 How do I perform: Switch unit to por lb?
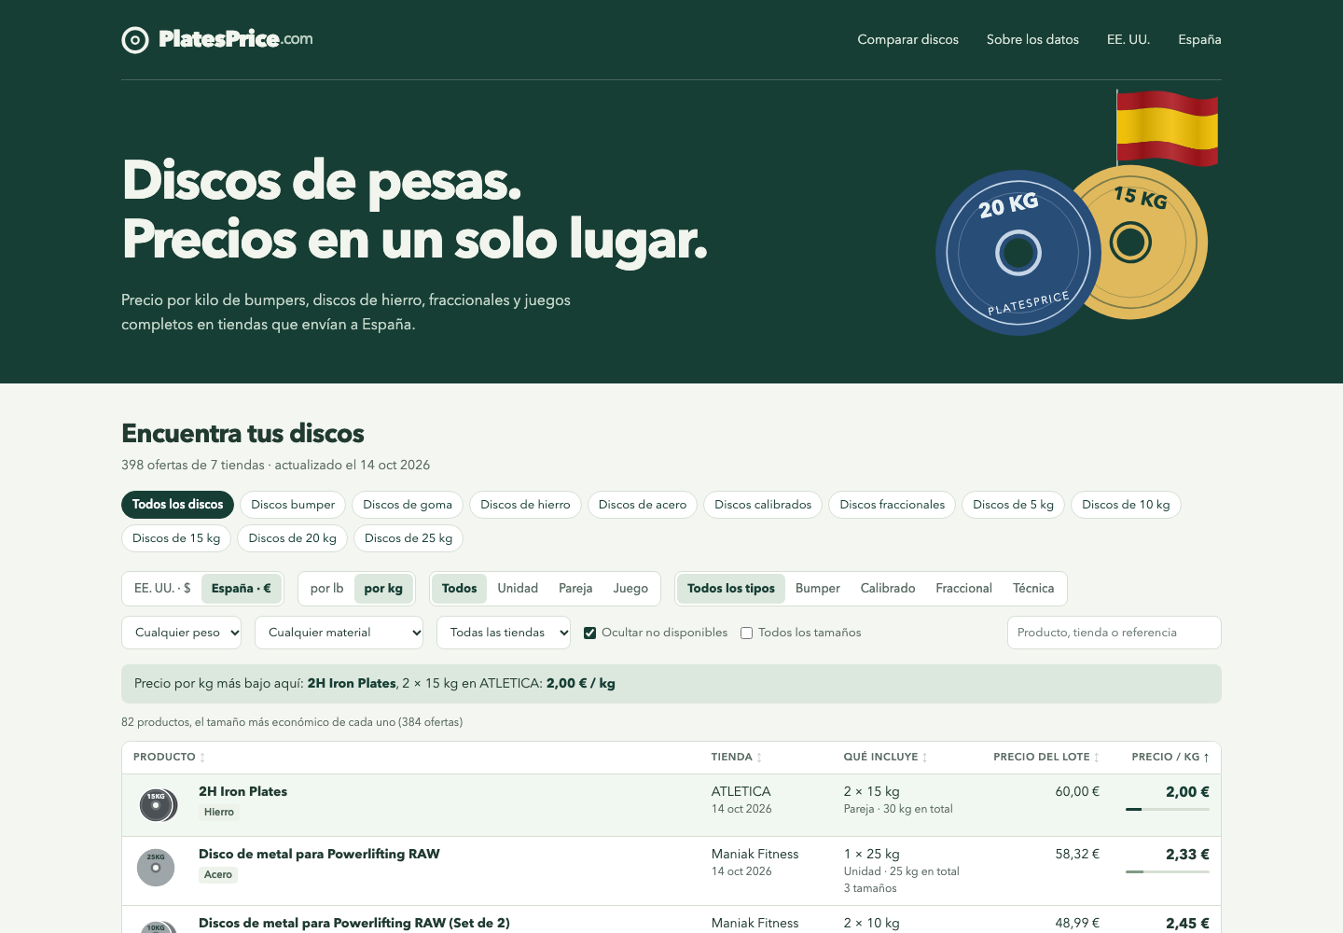tap(326, 589)
